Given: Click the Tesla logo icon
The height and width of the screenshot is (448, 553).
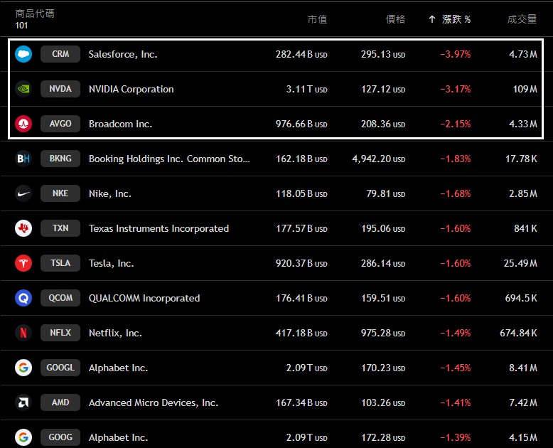Looking at the screenshot, I should tap(23, 263).
